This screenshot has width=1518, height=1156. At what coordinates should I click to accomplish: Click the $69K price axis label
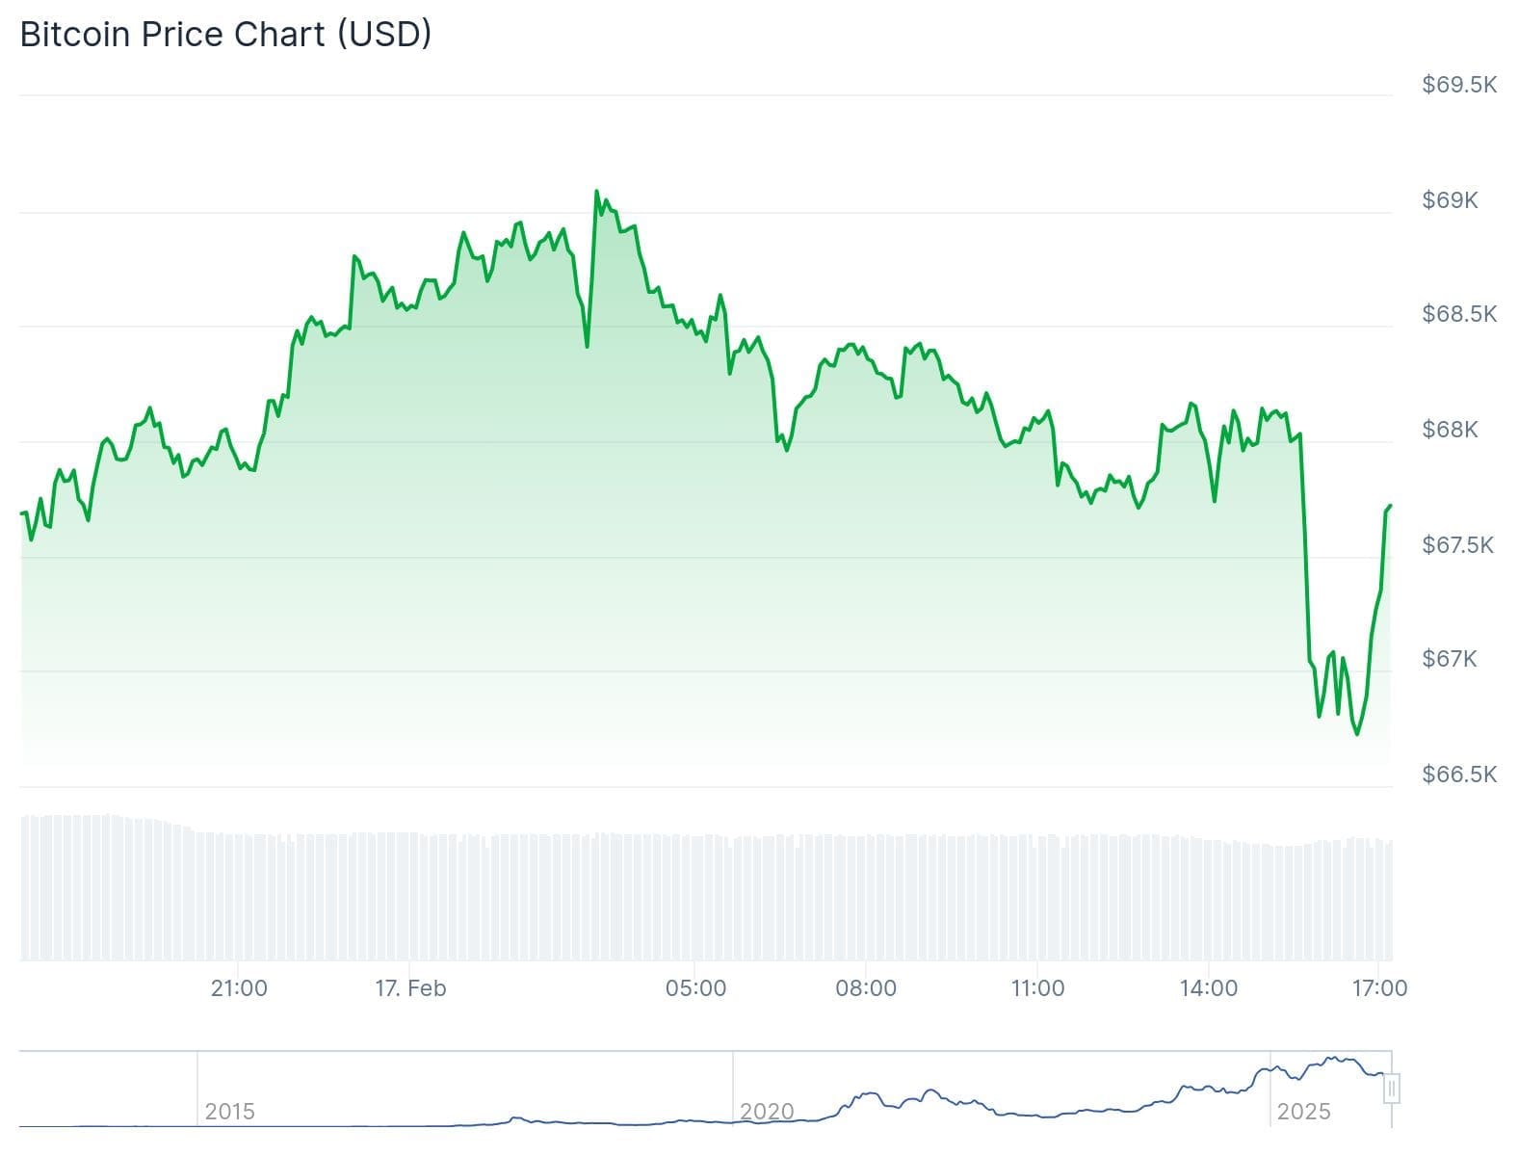1450,200
